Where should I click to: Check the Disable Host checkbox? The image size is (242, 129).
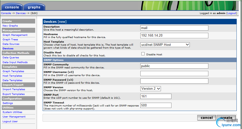pyautogui.click(x=143, y=54)
